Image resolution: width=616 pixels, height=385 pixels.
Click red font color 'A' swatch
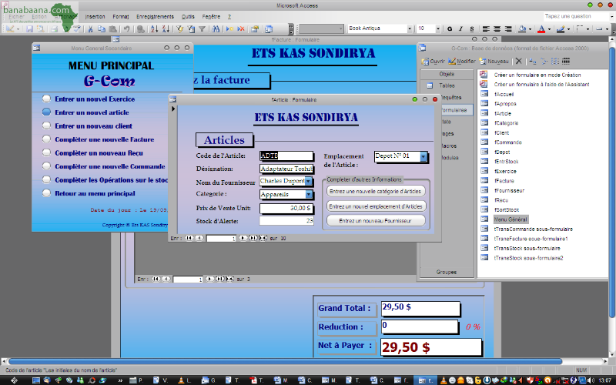541,28
